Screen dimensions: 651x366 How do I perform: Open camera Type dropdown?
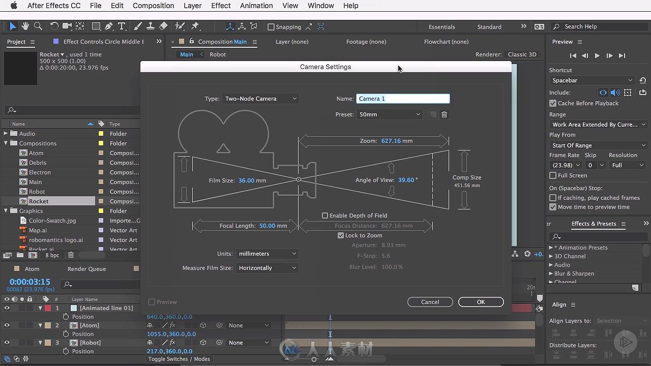point(260,99)
